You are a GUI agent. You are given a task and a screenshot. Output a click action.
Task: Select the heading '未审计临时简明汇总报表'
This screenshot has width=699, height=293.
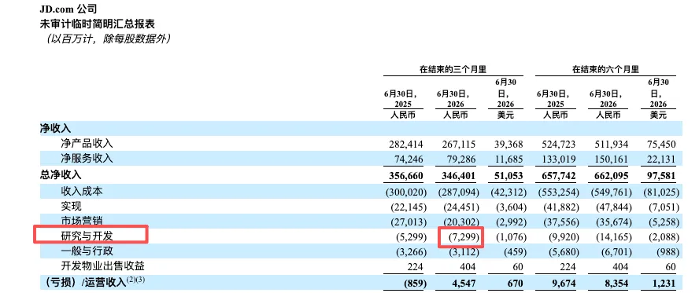click(98, 24)
